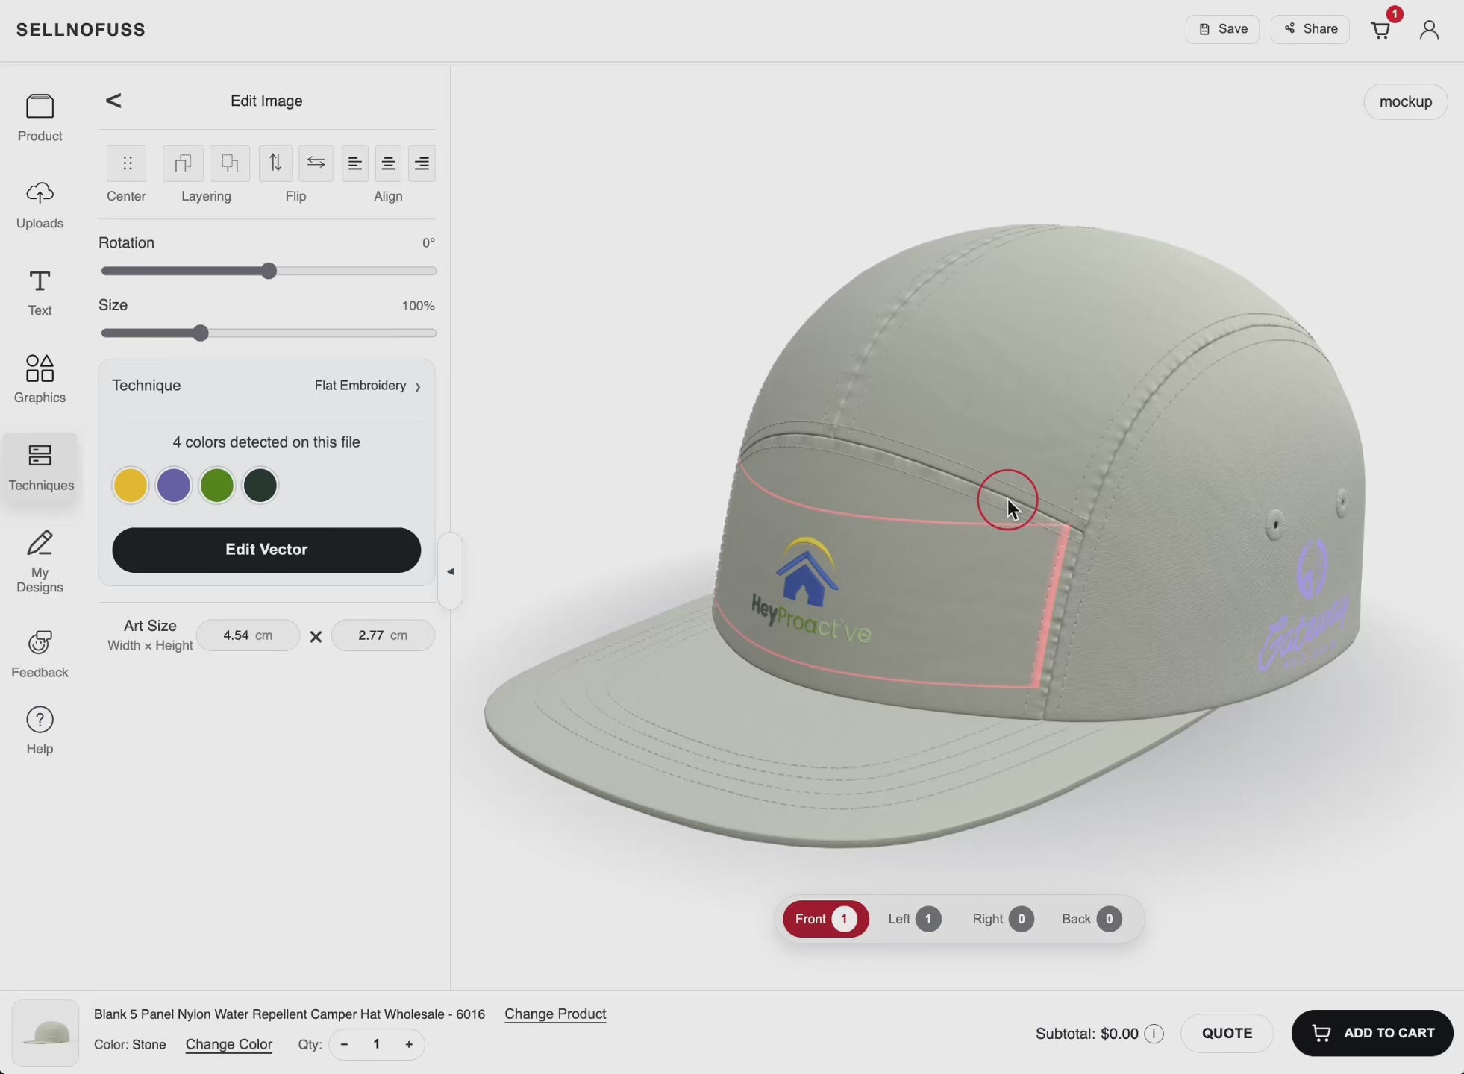
Task: Select the dark green detected color swatch
Action: pyautogui.click(x=260, y=486)
